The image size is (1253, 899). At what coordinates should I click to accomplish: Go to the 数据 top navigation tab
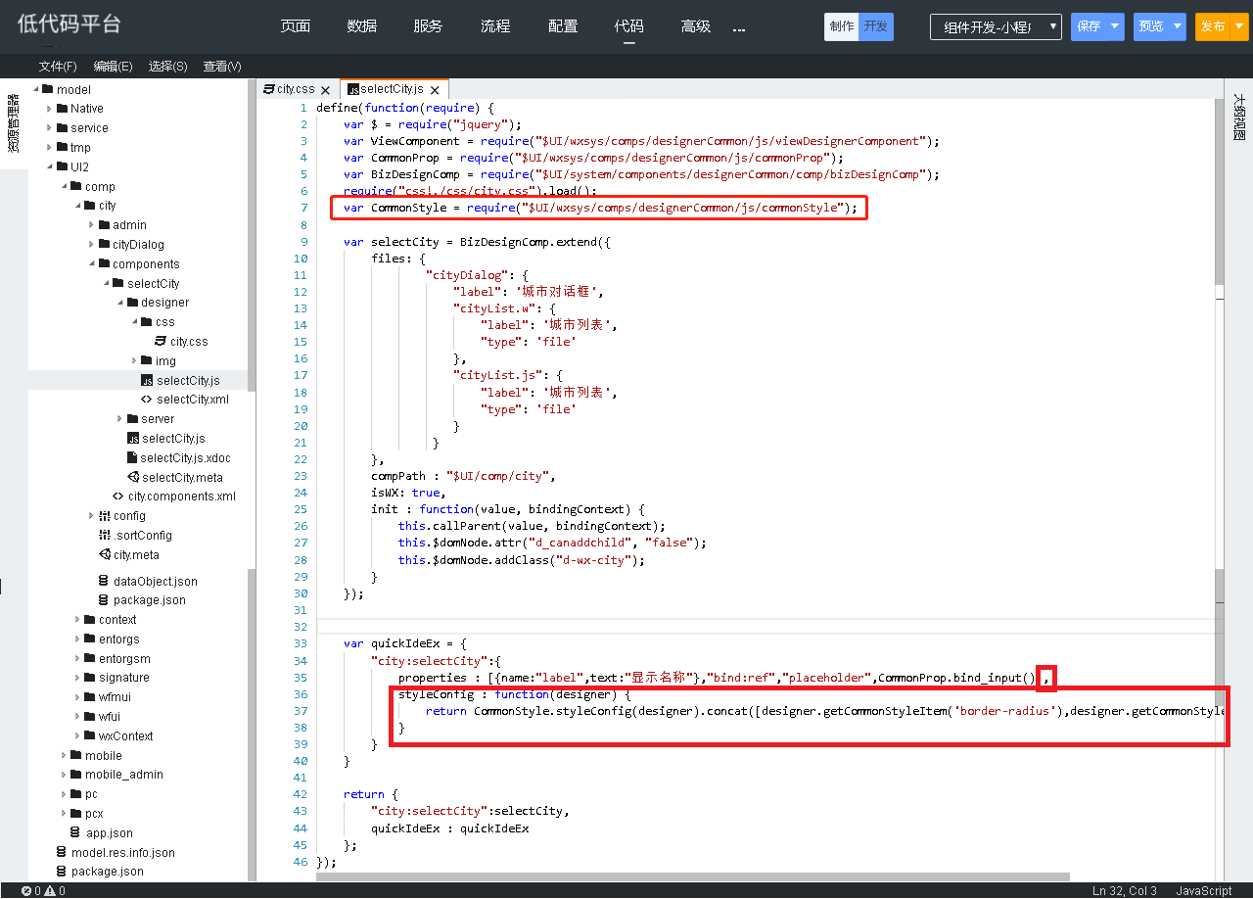pos(361,26)
